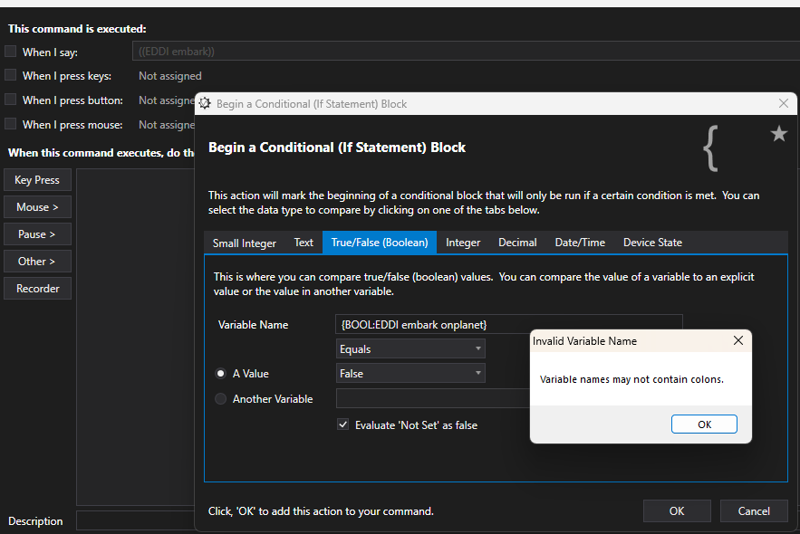Click the curly brace icon

coord(710,148)
